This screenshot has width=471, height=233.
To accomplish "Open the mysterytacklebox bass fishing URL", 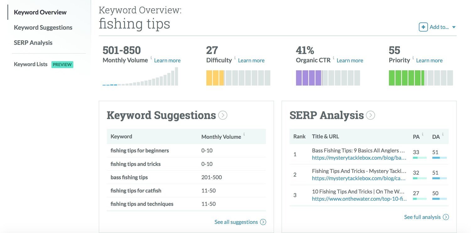I will pos(359,158).
